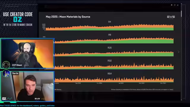The image size is (190, 107).
Task: Click the 'May 2025' x-axis date label
Action: tap(163, 83)
